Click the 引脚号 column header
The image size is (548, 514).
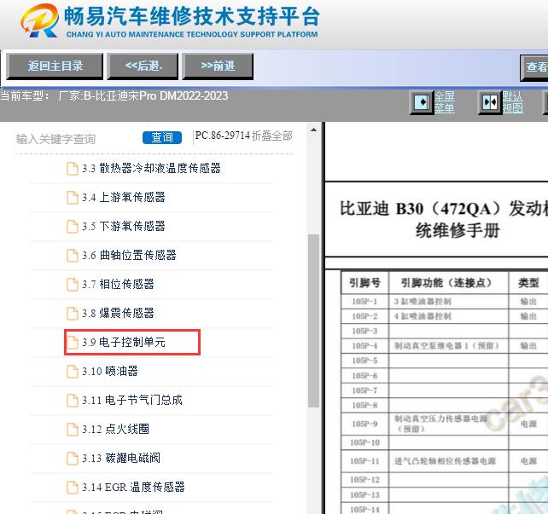click(364, 283)
